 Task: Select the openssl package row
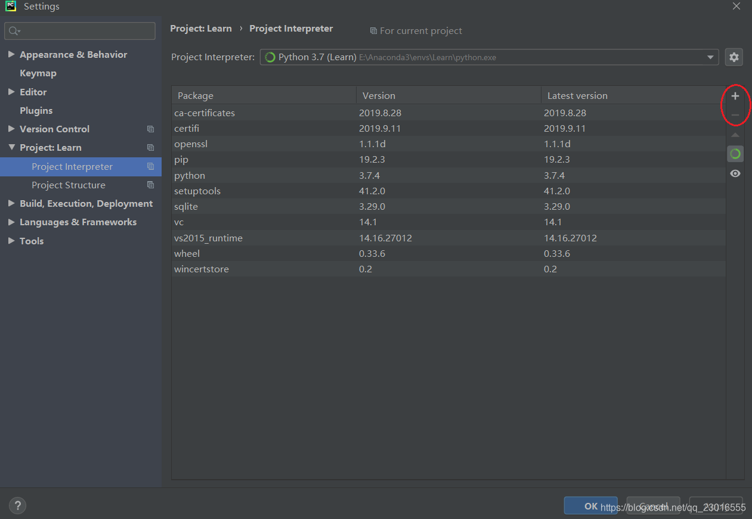coord(448,144)
